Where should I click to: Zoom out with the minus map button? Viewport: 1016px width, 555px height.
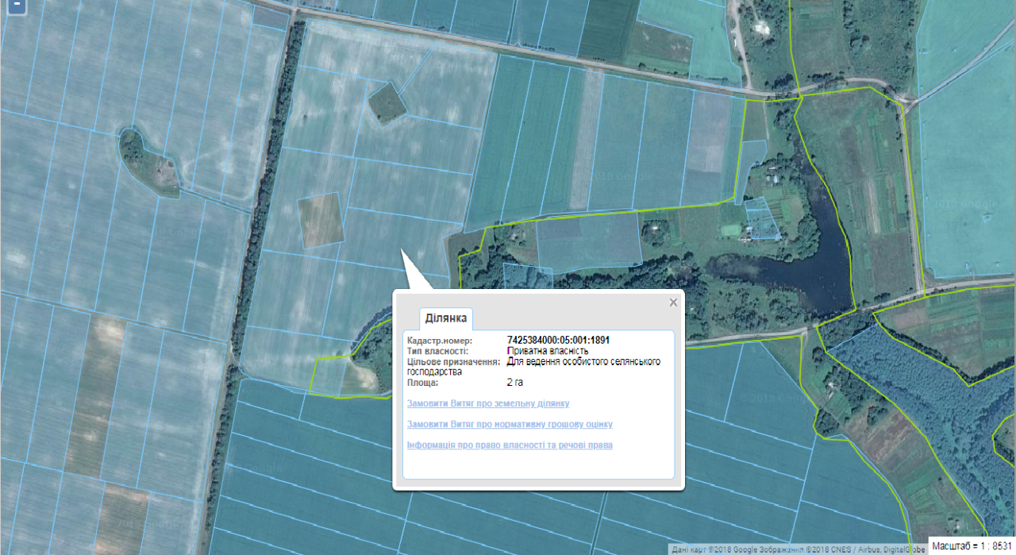pyautogui.click(x=17, y=6)
